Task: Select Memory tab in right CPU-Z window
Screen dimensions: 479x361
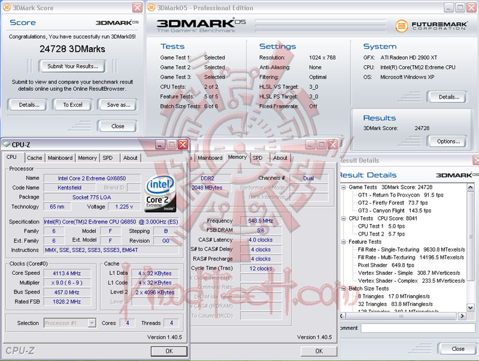Action: click(237, 157)
